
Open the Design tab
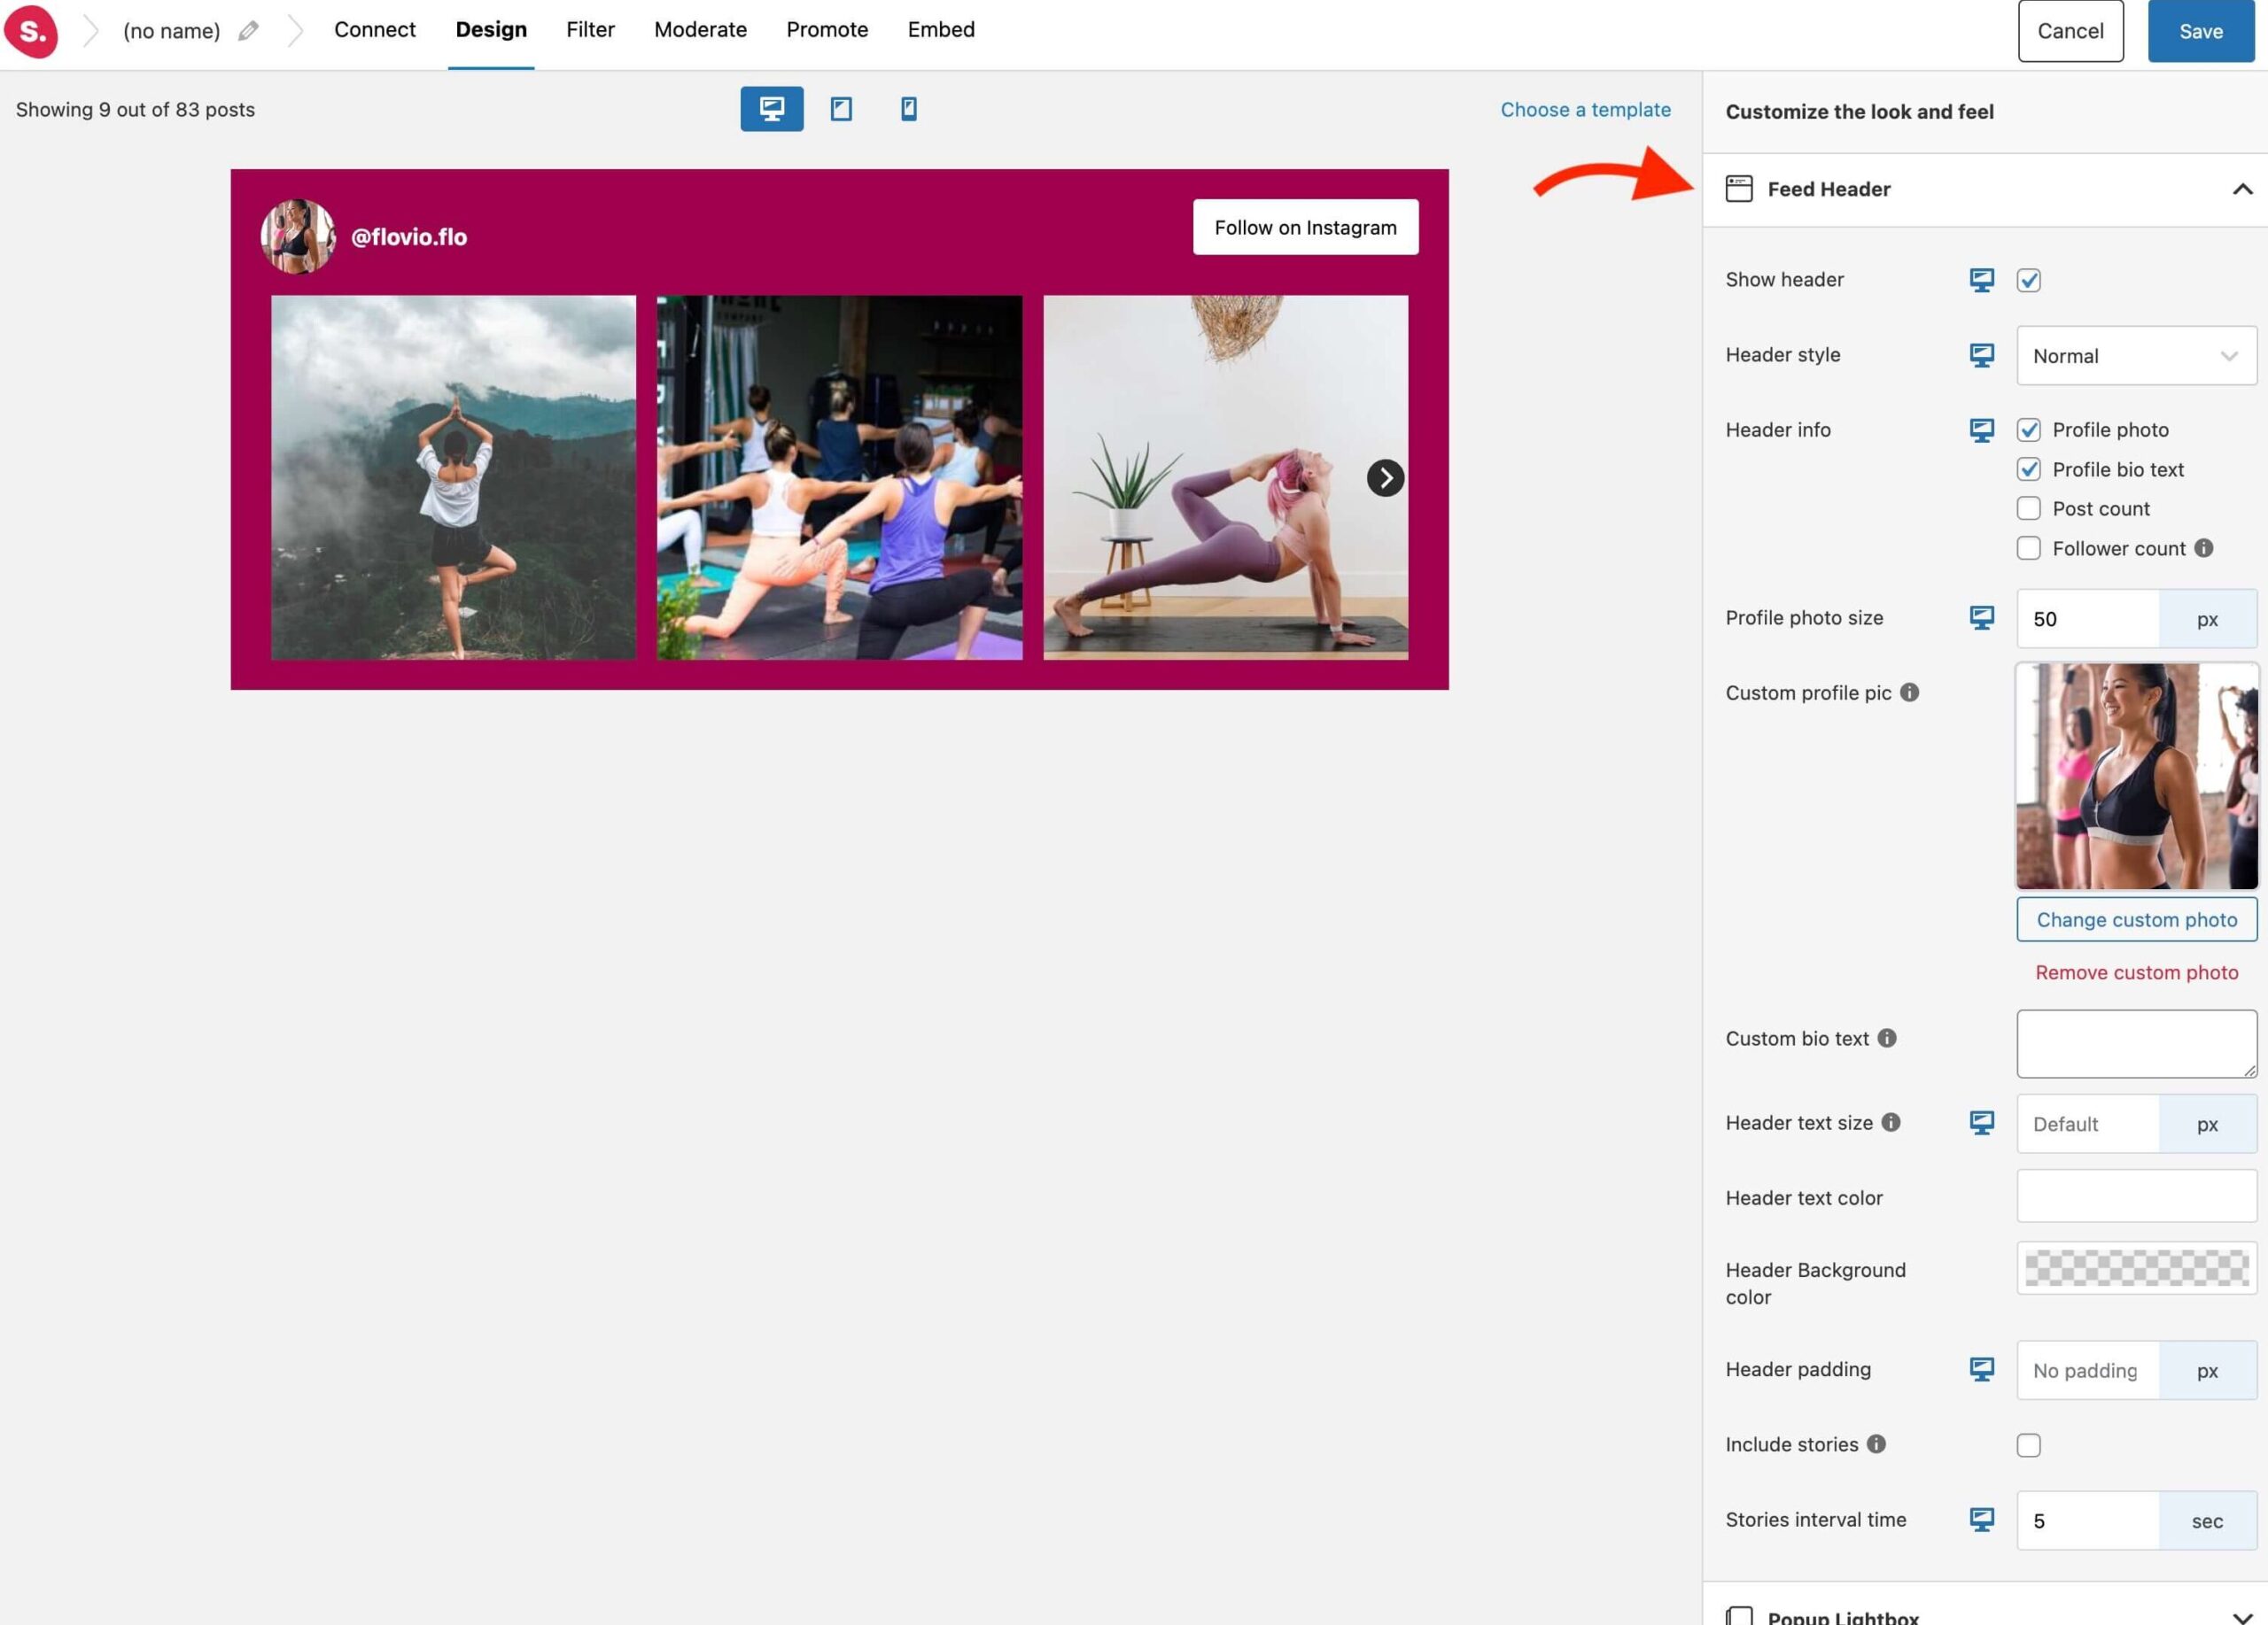point(491,30)
